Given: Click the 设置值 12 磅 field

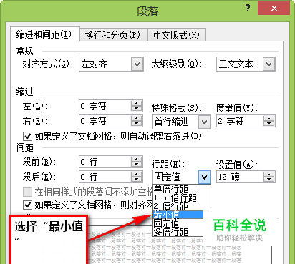Looking at the screenshot, I should (246, 177).
